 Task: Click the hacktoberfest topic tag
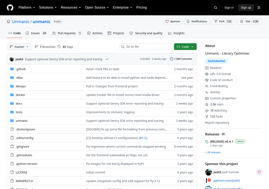pyautogui.click(x=216, y=61)
